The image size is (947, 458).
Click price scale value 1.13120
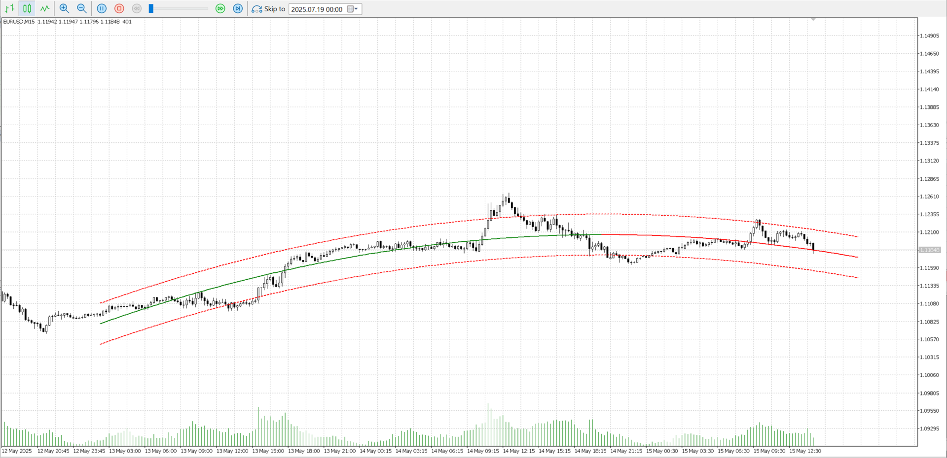coord(930,161)
